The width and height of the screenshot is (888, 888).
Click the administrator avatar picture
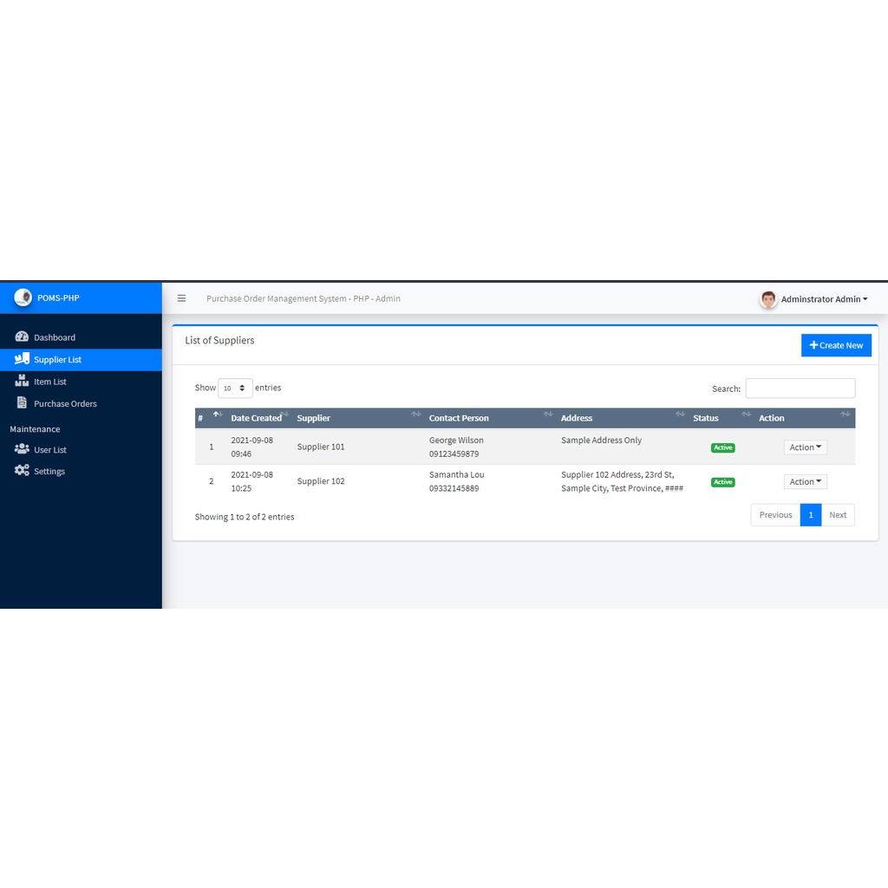pyautogui.click(x=768, y=299)
